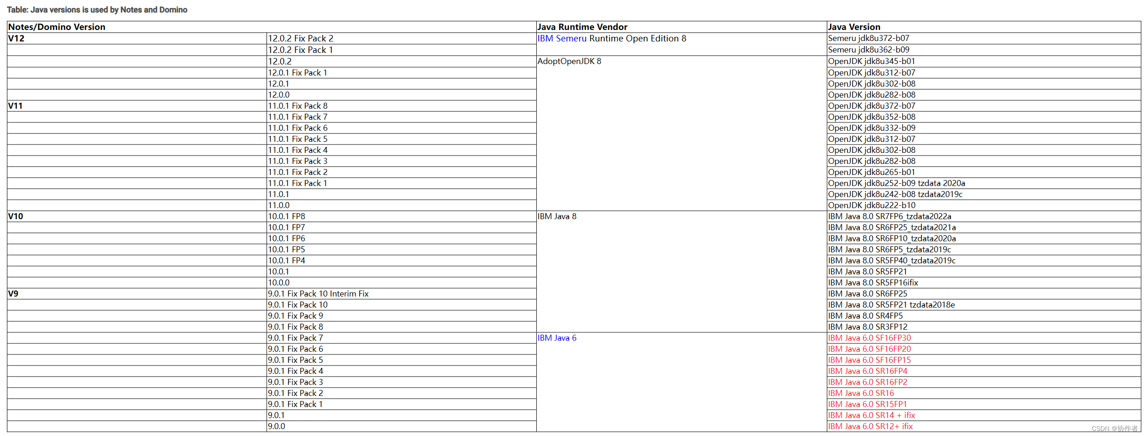Click the 11.0.1 Fix Pack 5 cell
This screenshot has width=1145, height=436.
point(402,139)
